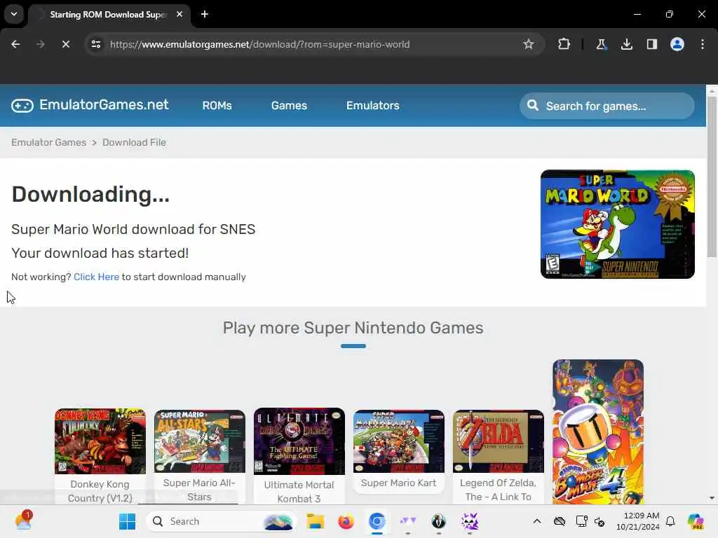This screenshot has height=538, width=718.
Task: Click the Ultimate Mortal Kombat 3 title
Action: (x=299, y=492)
